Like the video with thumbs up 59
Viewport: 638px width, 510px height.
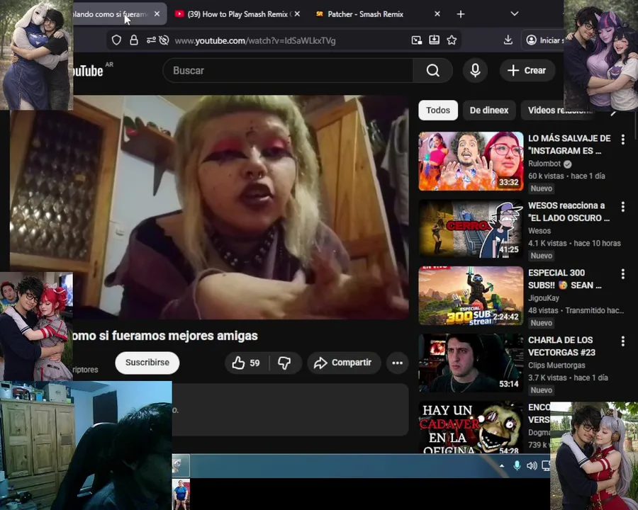(x=246, y=363)
